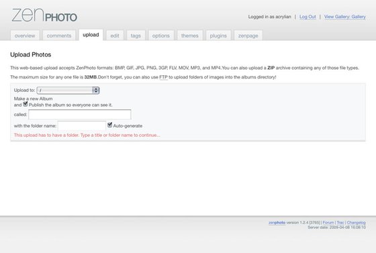376x253 pixels.
Task: Open the zenphoto footer link
Action: point(277,223)
